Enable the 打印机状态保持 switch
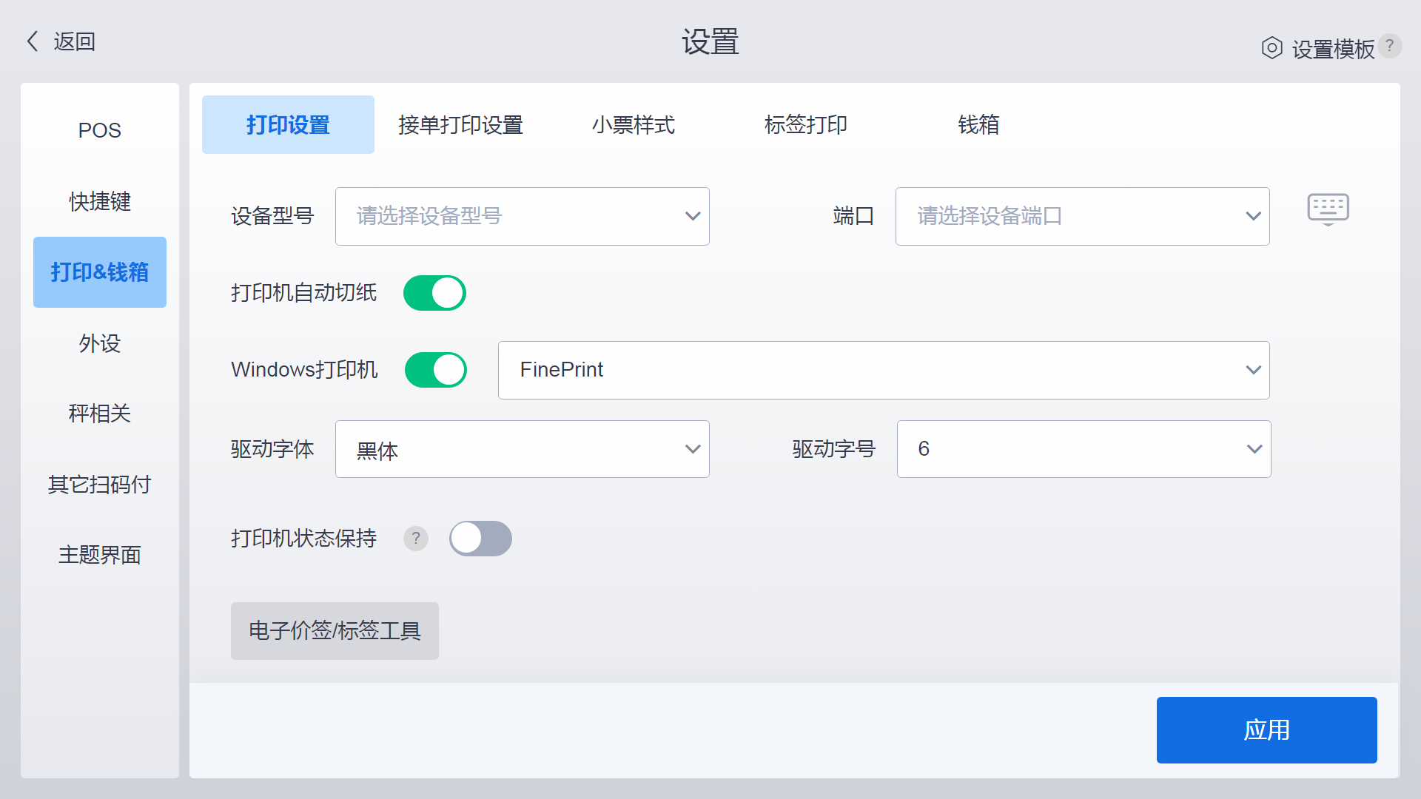The width and height of the screenshot is (1421, 799). coord(480,539)
